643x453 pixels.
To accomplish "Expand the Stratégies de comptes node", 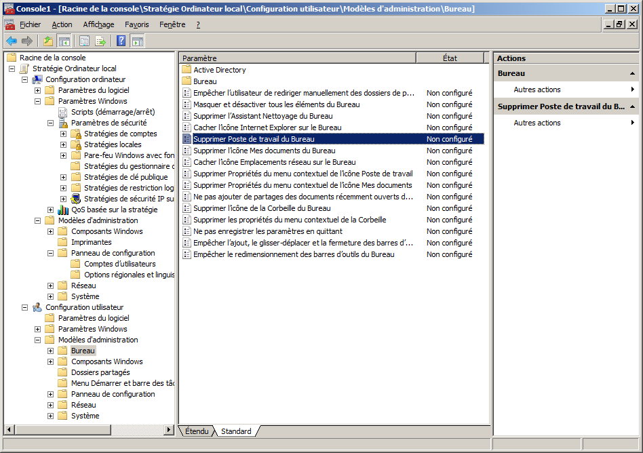I will tap(64, 134).
